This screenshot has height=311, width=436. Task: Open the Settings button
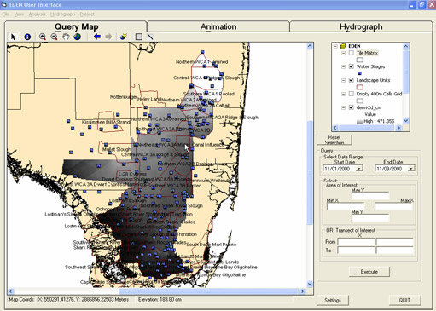[333, 300]
